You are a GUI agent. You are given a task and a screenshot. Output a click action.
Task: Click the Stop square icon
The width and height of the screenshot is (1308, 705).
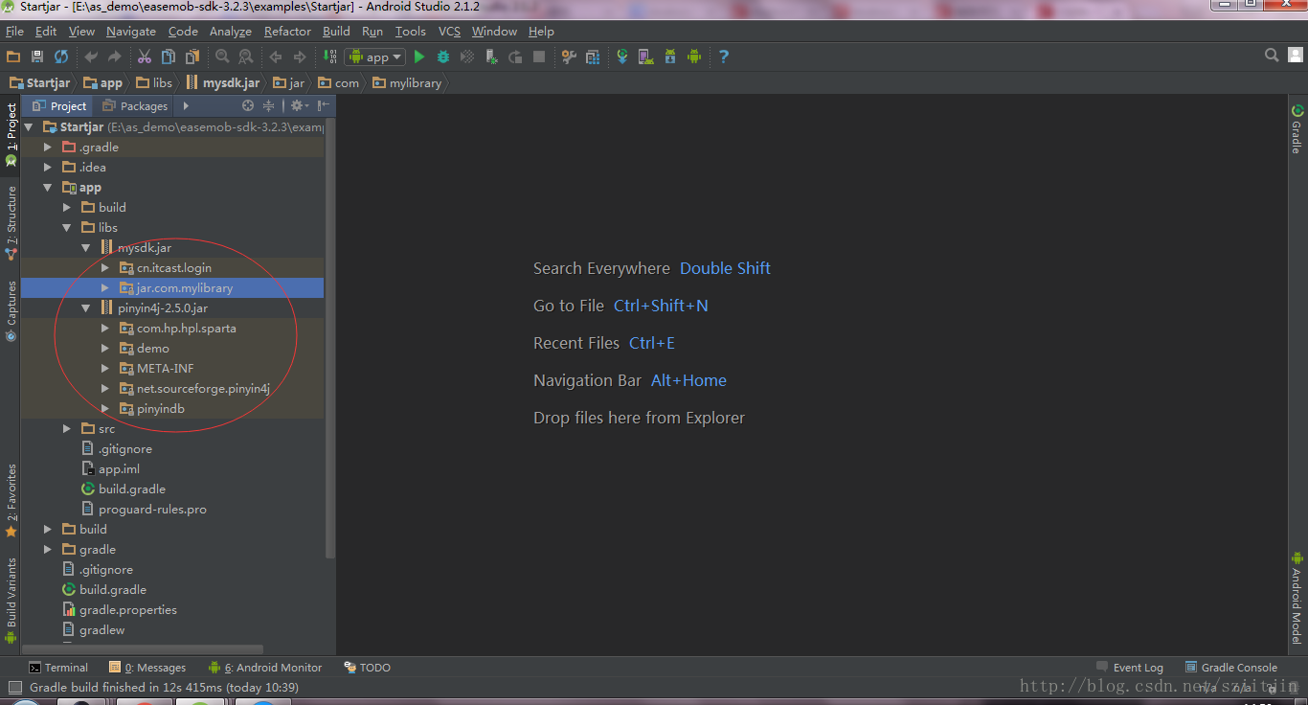point(539,57)
